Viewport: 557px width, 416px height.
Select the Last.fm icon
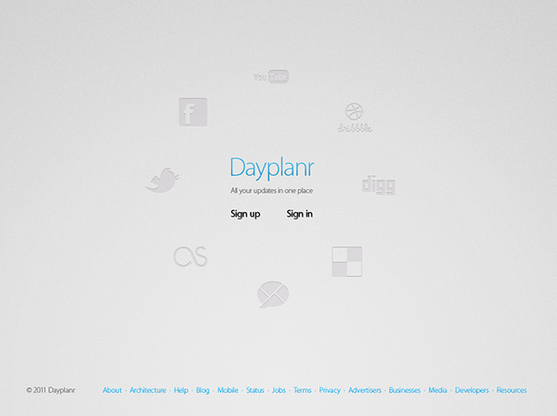click(x=190, y=257)
